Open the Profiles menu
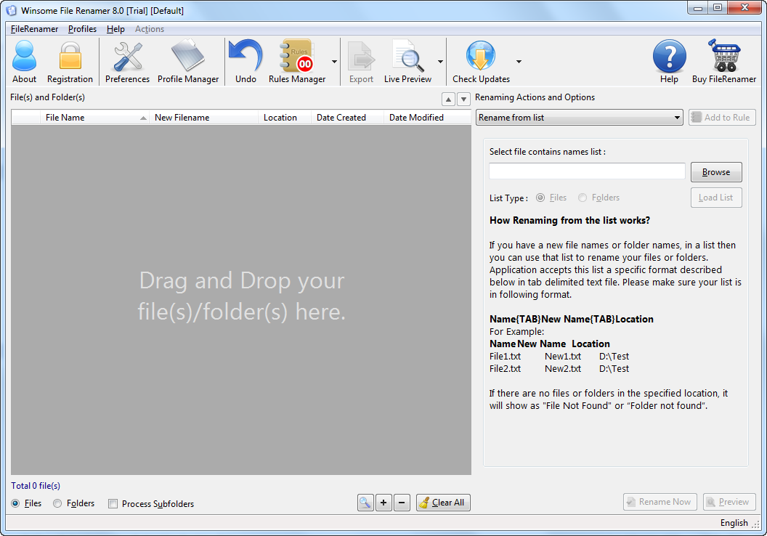767x536 pixels. coord(82,29)
